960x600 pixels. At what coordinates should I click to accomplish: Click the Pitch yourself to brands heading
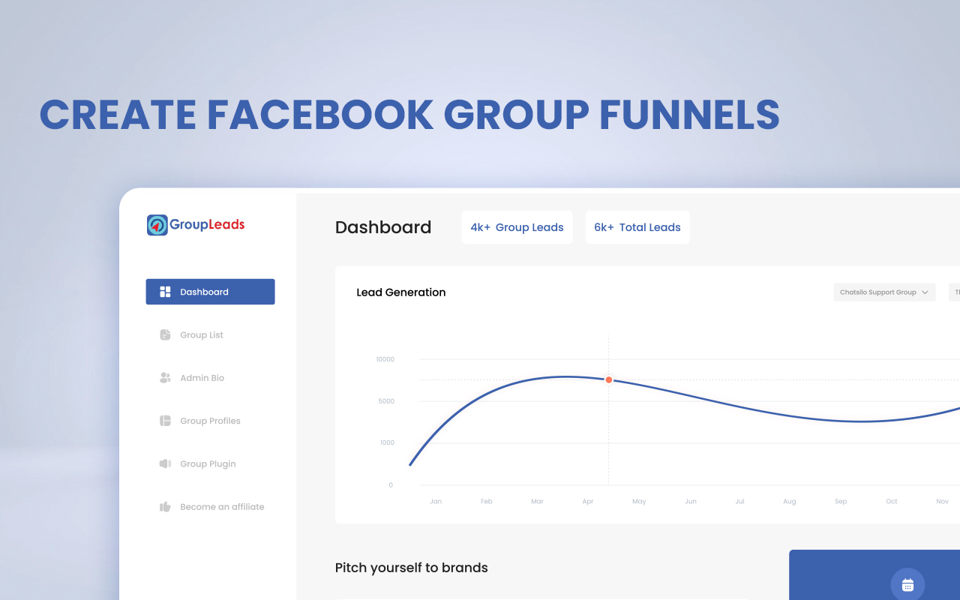(x=411, y=568)
